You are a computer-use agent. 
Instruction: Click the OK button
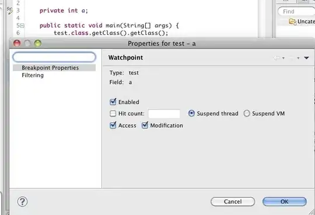[285, 202]
